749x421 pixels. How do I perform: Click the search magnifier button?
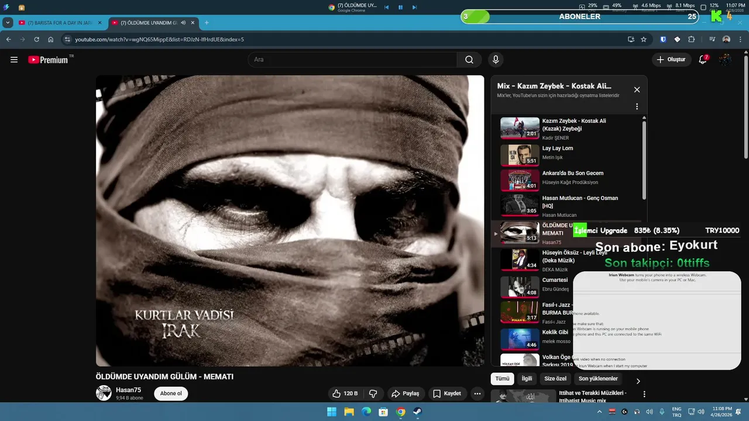pyautogui.click(x=469, y=60)
